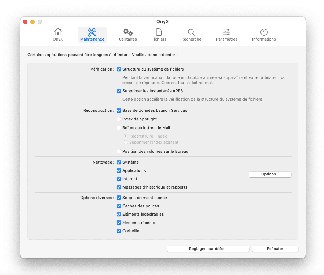
Task: Select Reconstruire l'index radio button
Action: (126, 136)
